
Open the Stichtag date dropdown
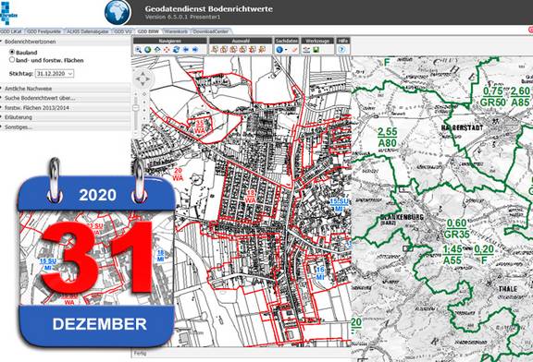pyautogui.click(x=55, y=74)
